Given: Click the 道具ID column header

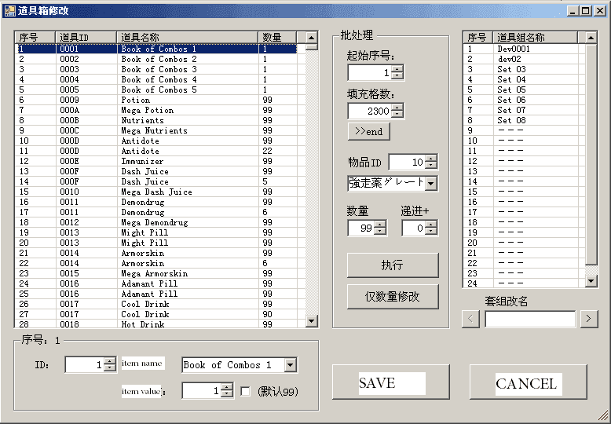Looking at the screenshot, I should point(86,38).
